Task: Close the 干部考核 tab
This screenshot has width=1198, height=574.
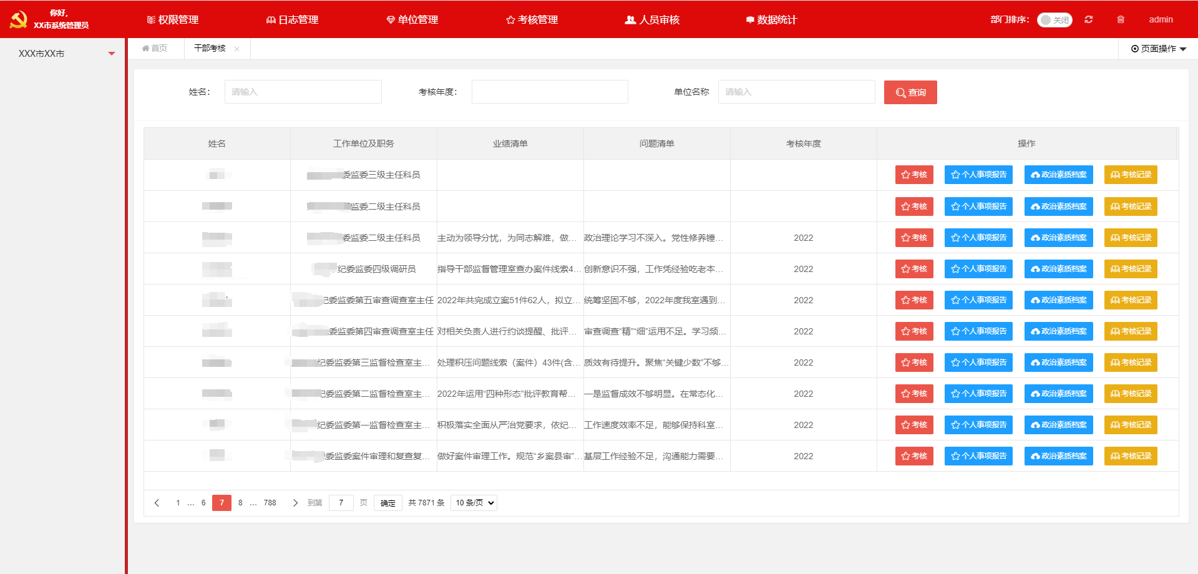Action: point(237,49)
